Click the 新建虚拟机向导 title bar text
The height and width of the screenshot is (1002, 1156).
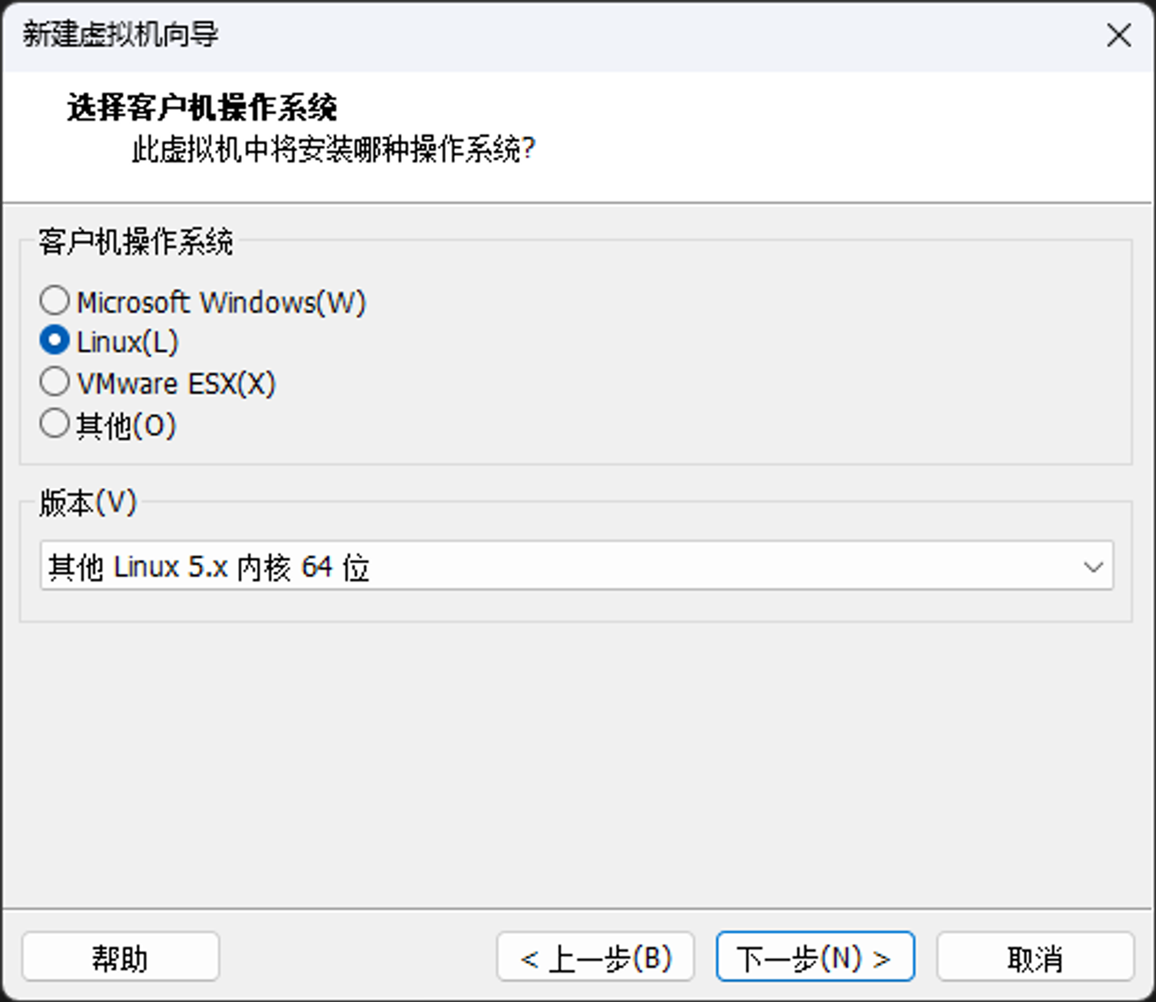pyautogui.click(x=120, y=35)
